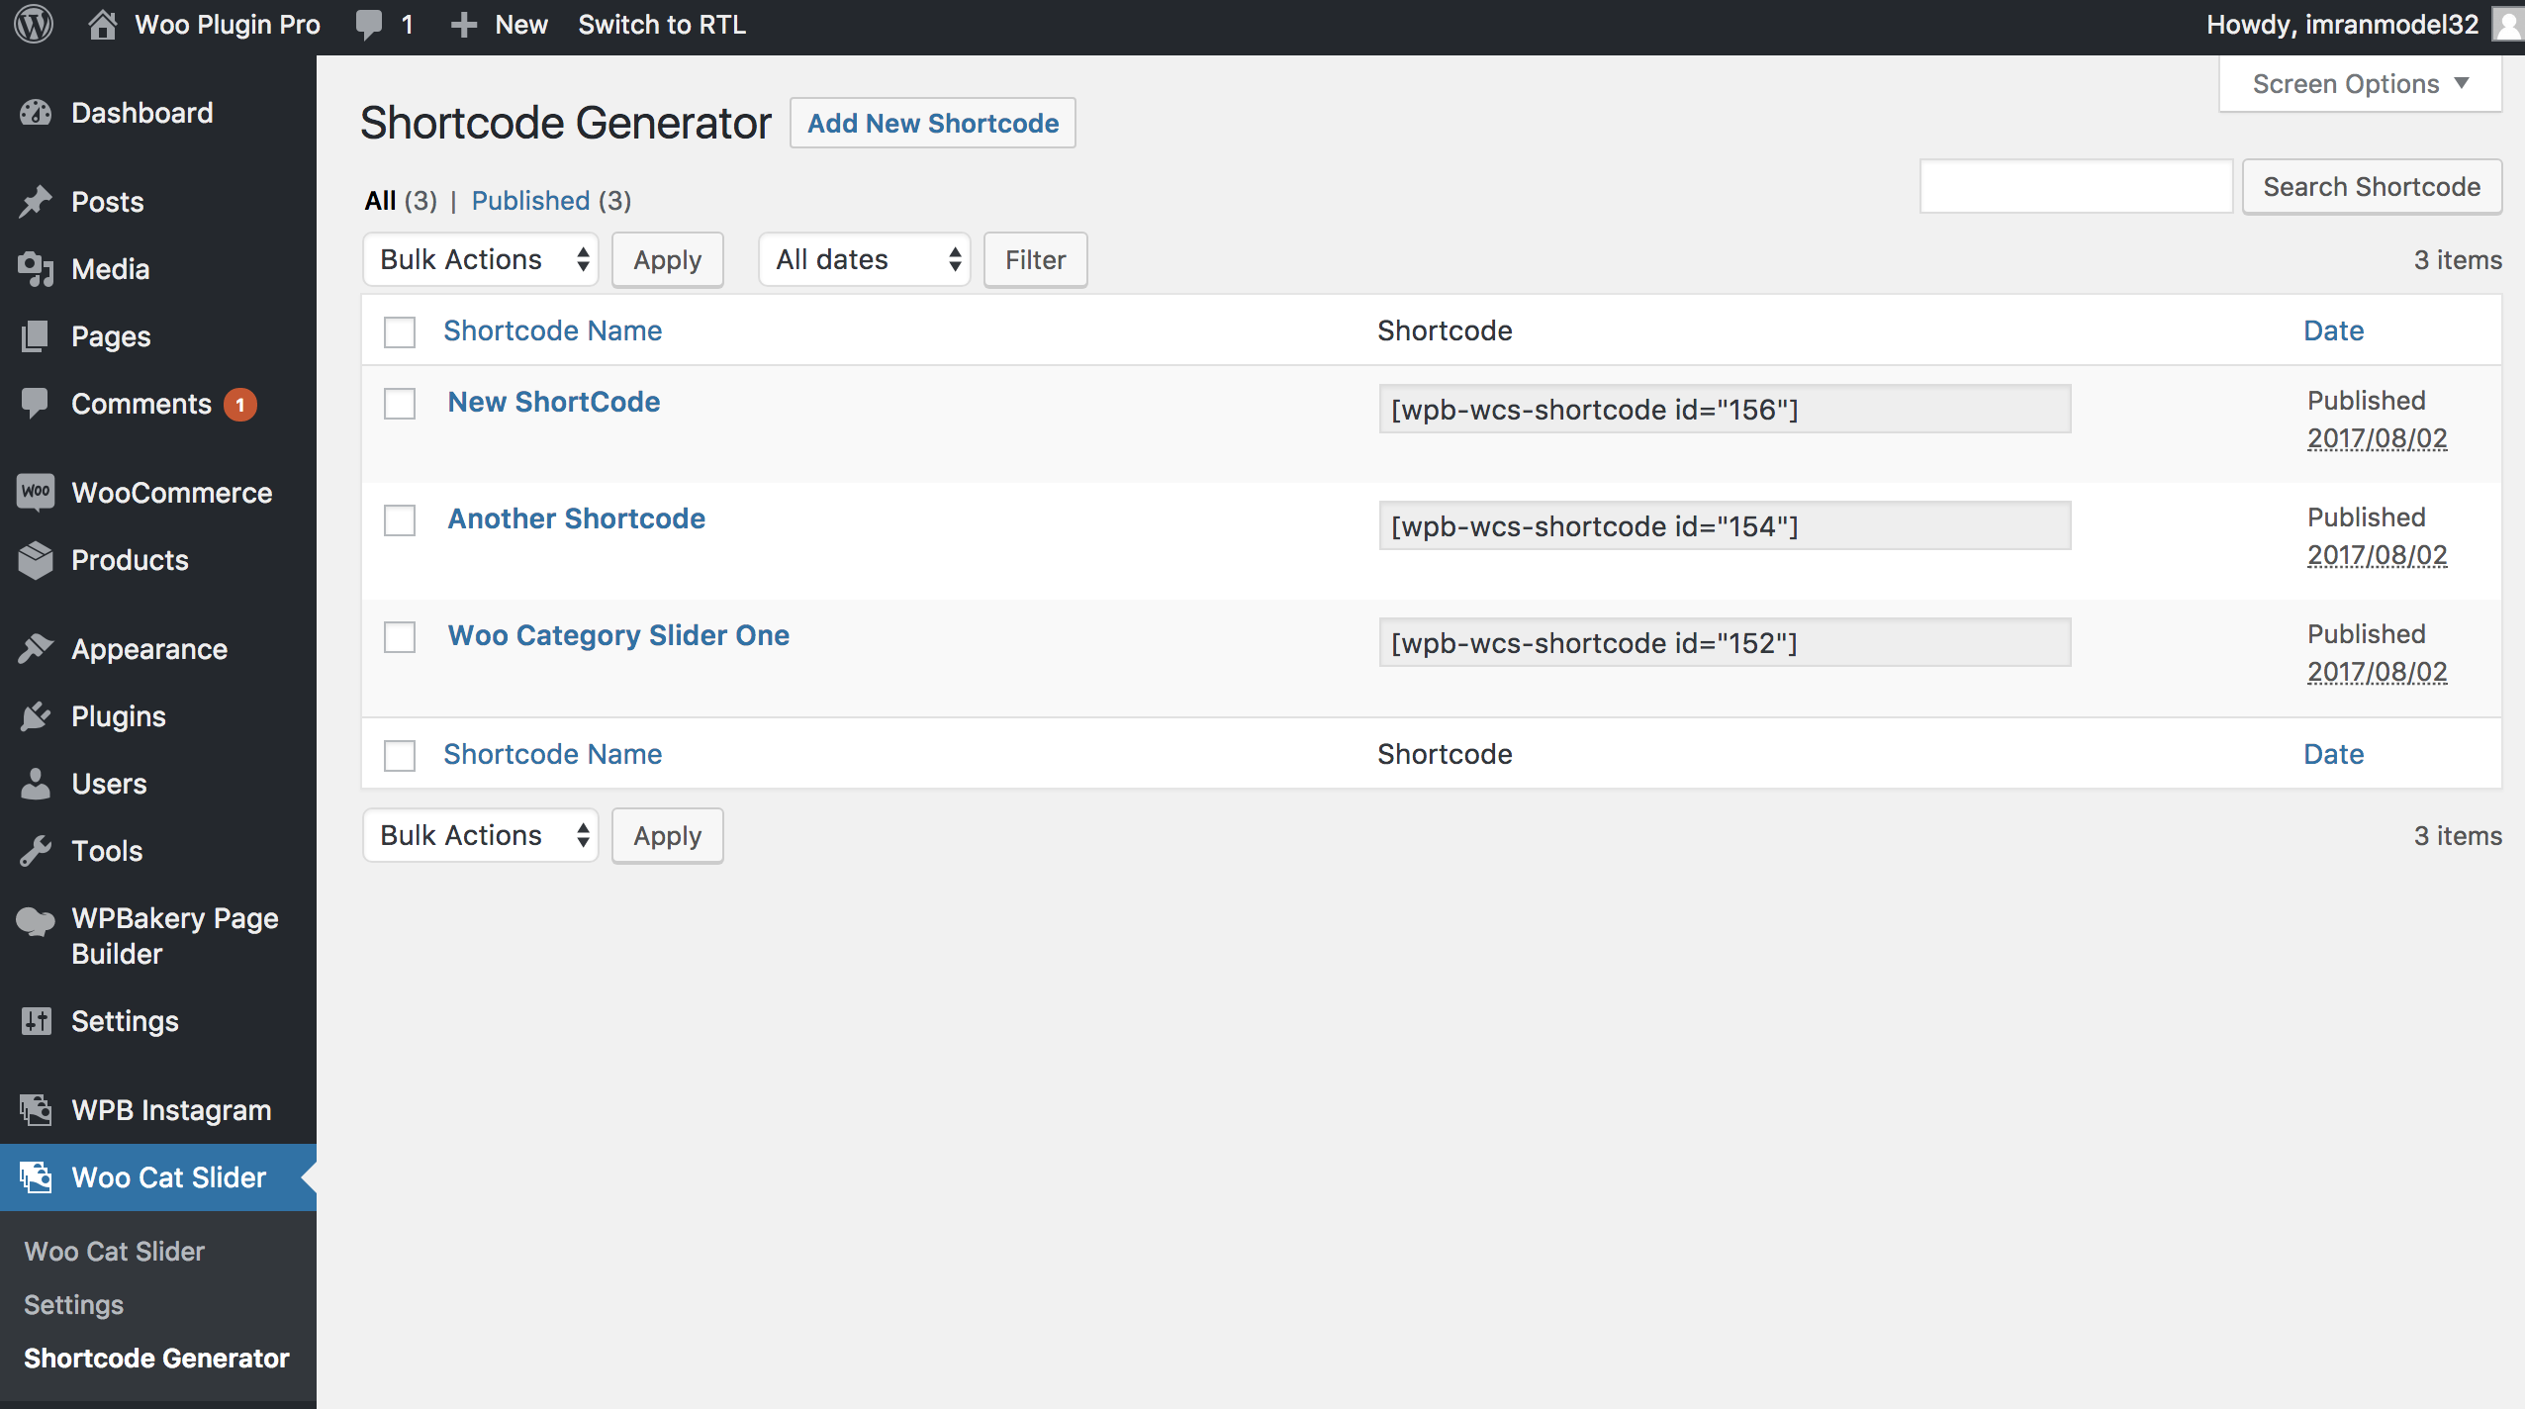Click the WooCommerce woo icon

point(36,493)
